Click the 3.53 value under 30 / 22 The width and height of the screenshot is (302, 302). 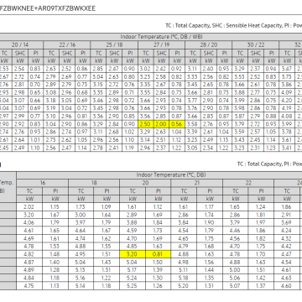click(240, 76)
